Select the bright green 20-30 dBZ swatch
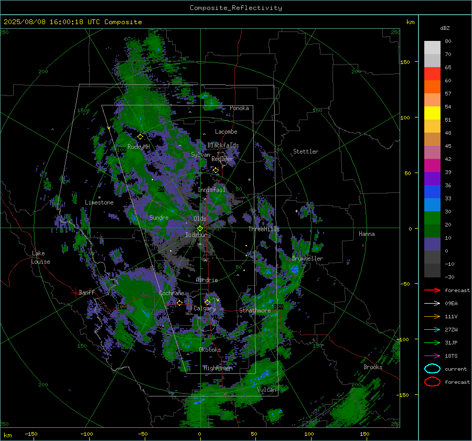The width and height of the screenshot is (472, 441). (x=432, y=218)
